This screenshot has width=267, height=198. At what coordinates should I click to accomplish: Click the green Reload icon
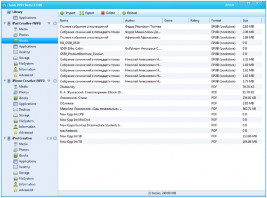pyautogui.click(x=124, y=13)
